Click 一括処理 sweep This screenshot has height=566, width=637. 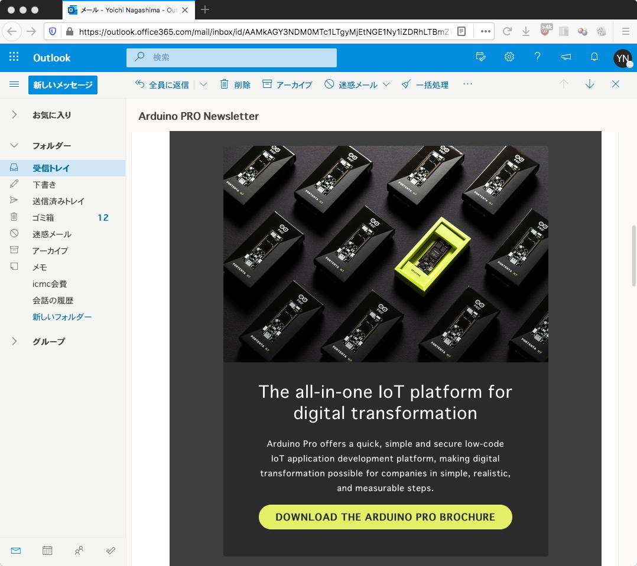tap(425, 84)
